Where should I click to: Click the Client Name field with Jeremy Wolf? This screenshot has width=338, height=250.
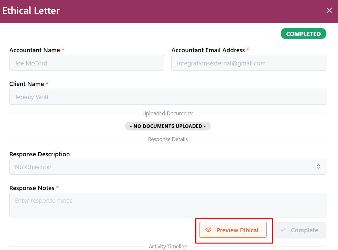coord(168,97)
